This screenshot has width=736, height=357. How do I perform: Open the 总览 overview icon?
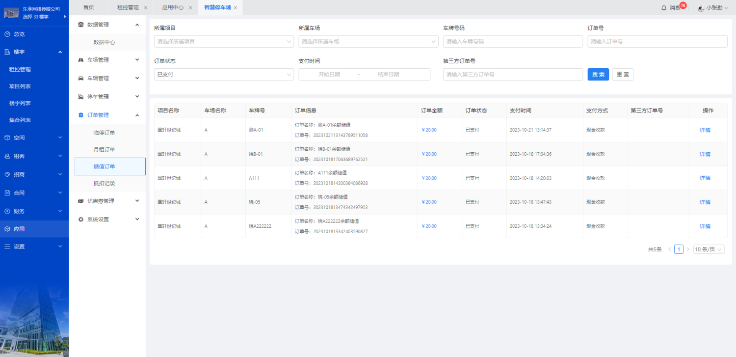tap(7, 34)
